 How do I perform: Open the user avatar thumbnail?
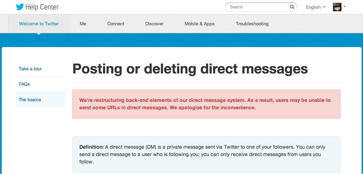(x=337, y=7)
